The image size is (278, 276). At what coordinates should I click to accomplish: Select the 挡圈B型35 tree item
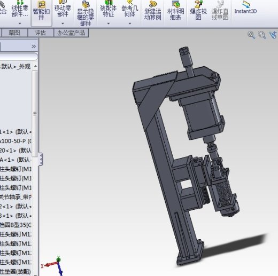[x=16, y=225]
